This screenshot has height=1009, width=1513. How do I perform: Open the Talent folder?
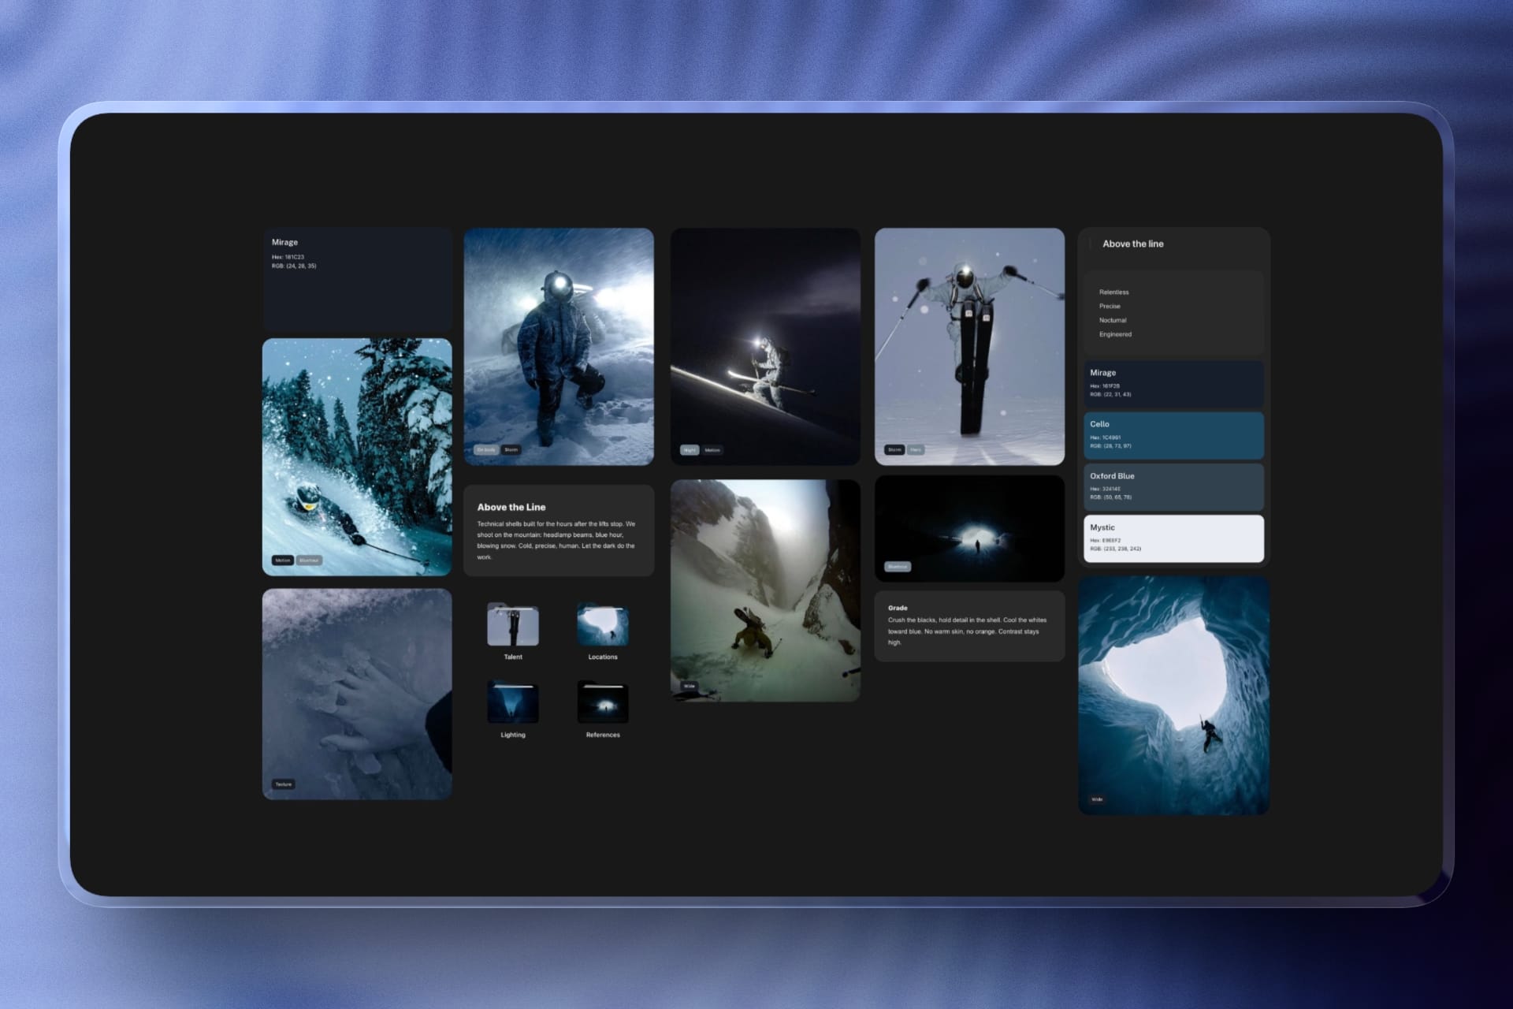point(513,631)
